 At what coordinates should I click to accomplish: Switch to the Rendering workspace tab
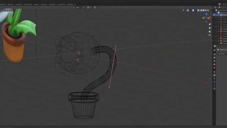(x=52, y=5)
